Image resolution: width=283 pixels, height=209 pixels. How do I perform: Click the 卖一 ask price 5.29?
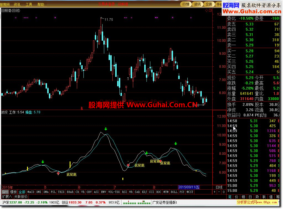(x=250, y=45)
